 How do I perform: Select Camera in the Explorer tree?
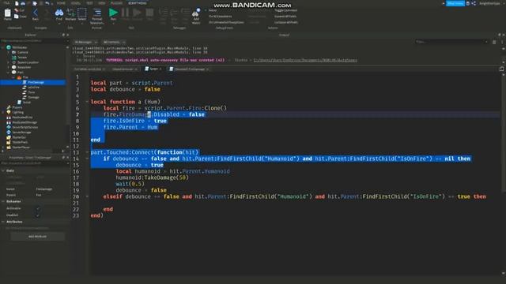[23, 52]
